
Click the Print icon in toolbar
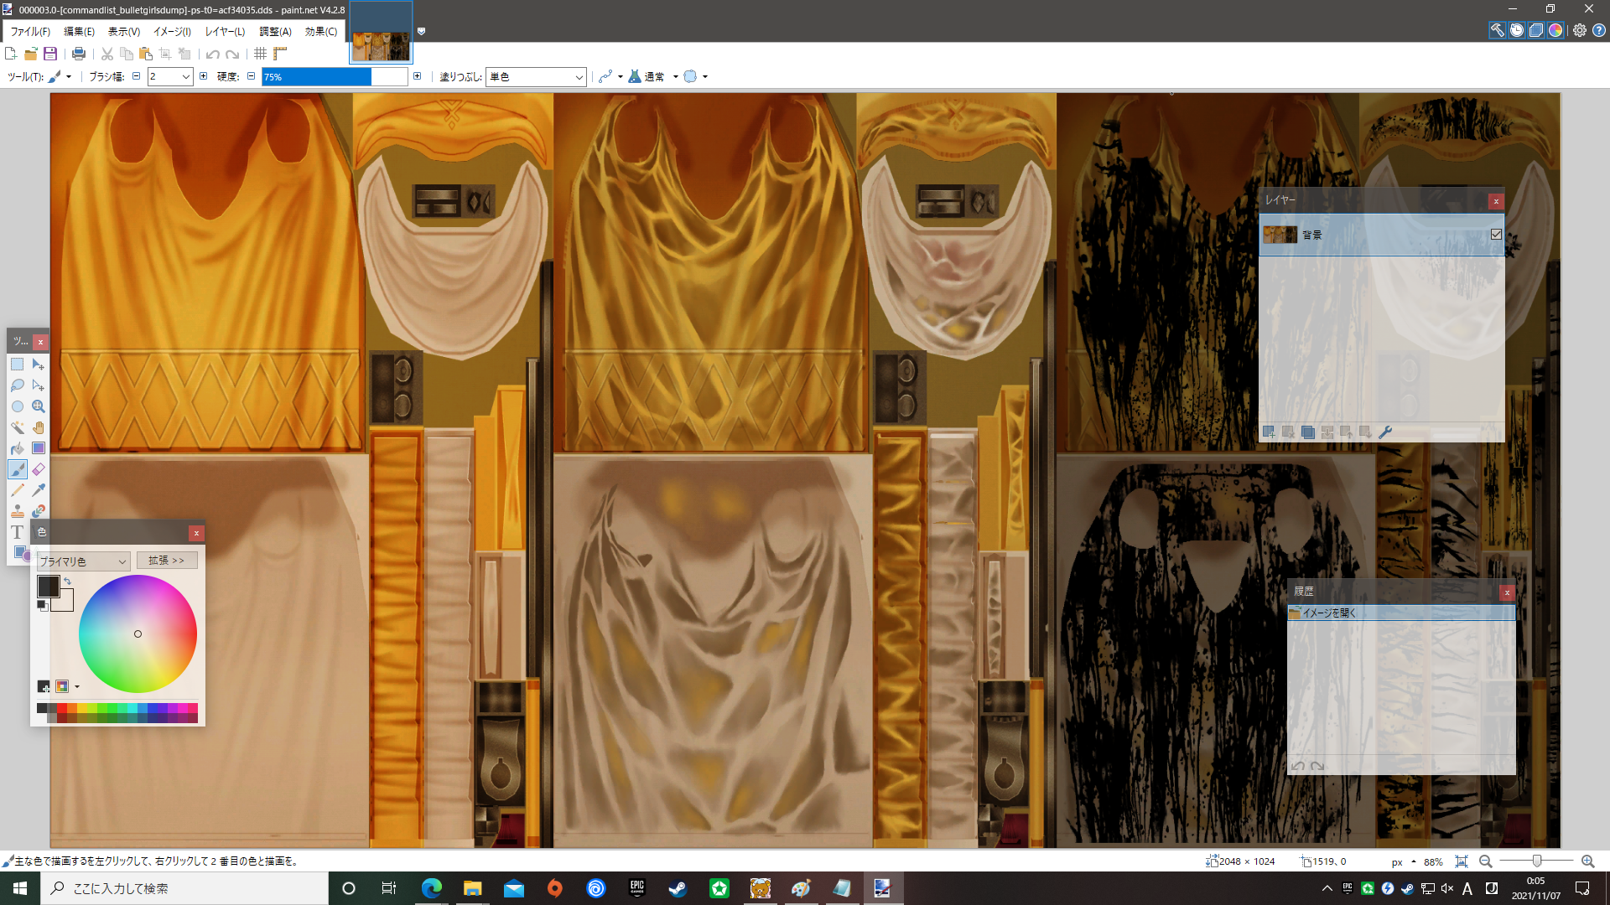click(x=79, y=54)
